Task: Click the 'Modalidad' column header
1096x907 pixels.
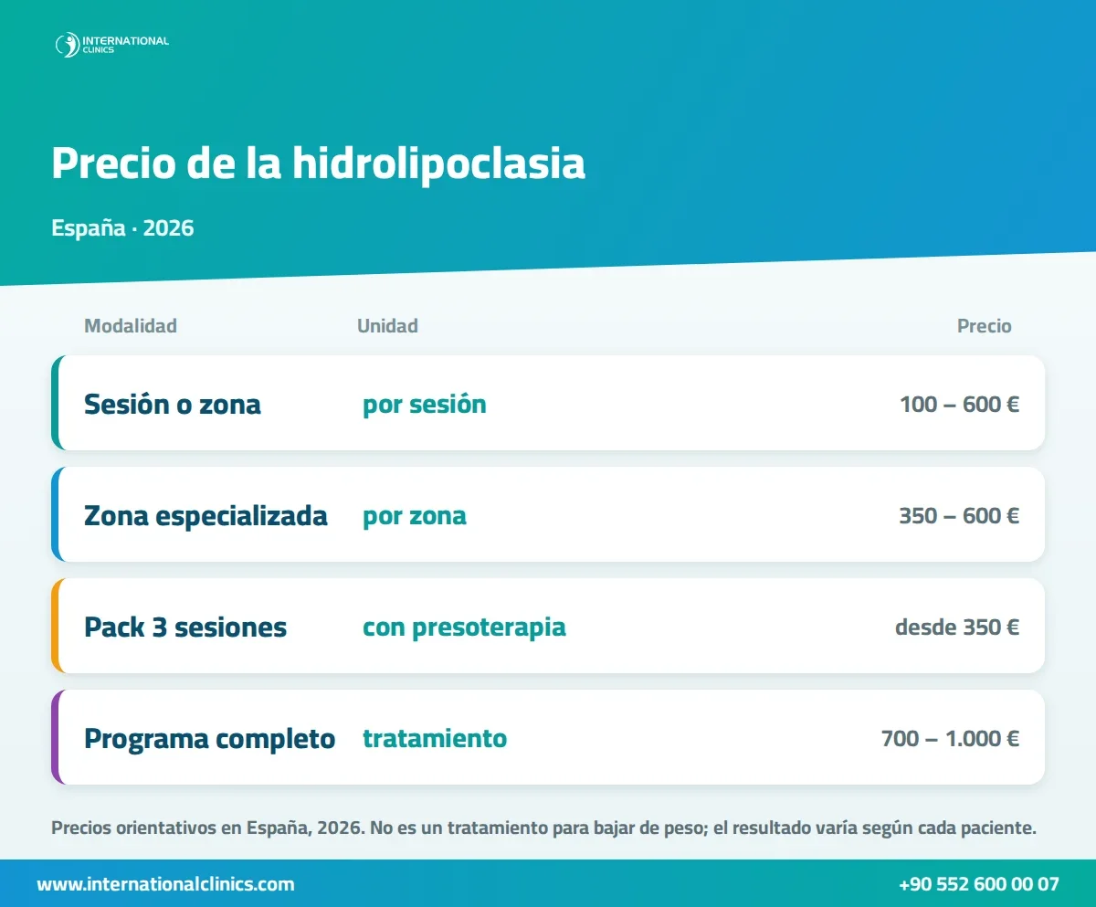Action: pyautogui.click(x=131, y=326)
